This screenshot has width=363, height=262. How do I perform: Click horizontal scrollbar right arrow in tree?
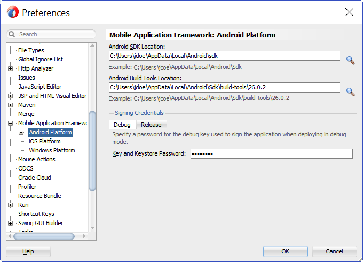pyautogui.click(x=84, y=236)
